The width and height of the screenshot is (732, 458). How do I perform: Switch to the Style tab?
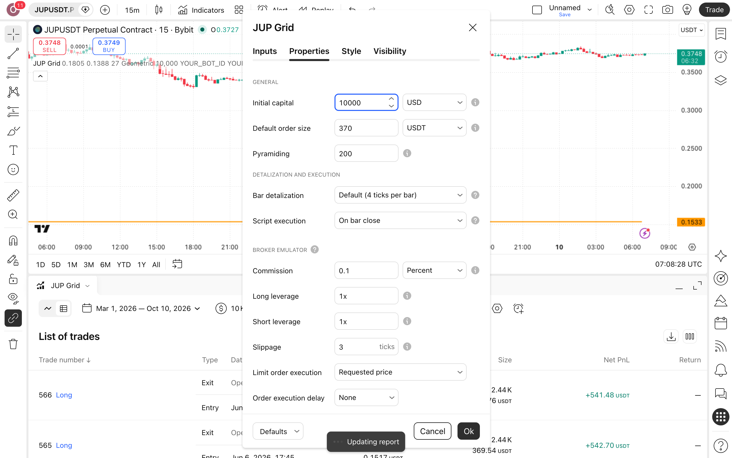(351, 51)
